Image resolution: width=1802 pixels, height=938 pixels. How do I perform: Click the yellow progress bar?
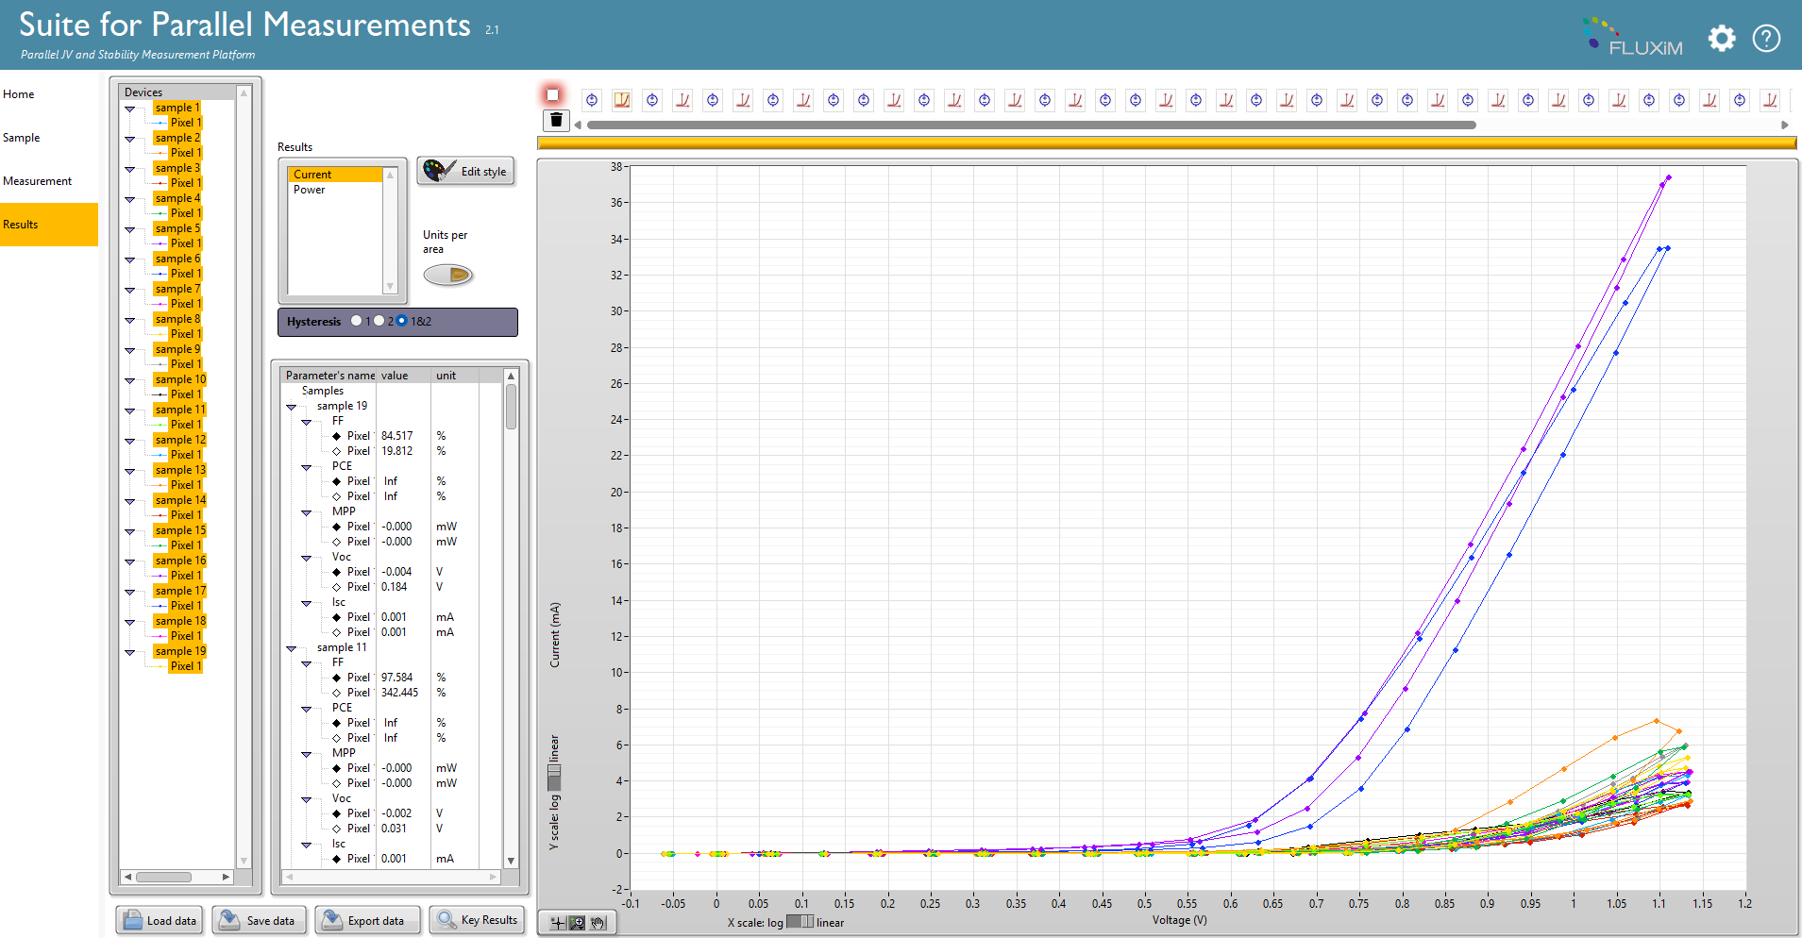pos(1167,142)
